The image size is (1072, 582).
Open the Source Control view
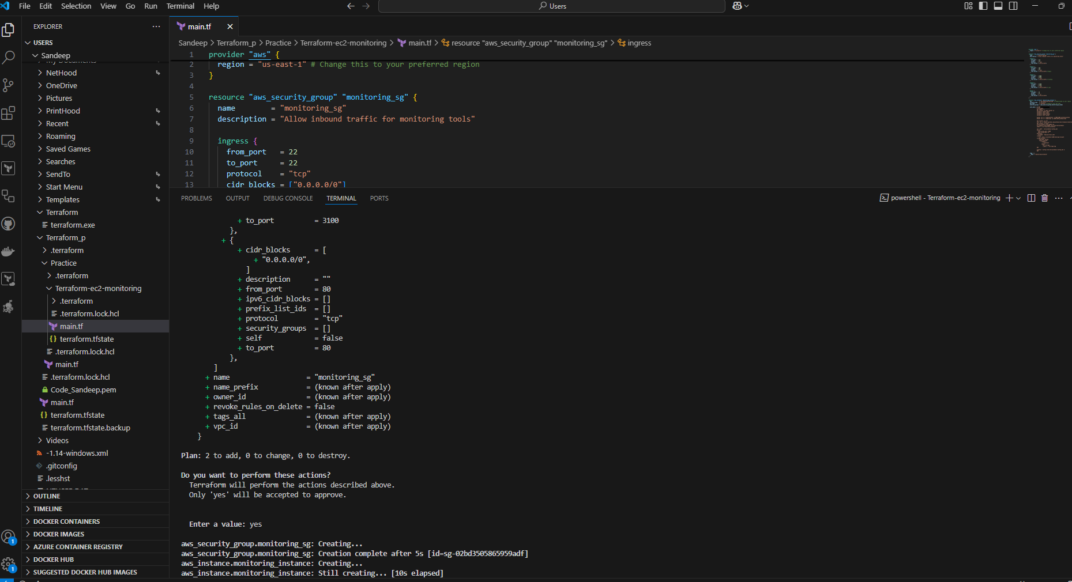tap(8, 85)
